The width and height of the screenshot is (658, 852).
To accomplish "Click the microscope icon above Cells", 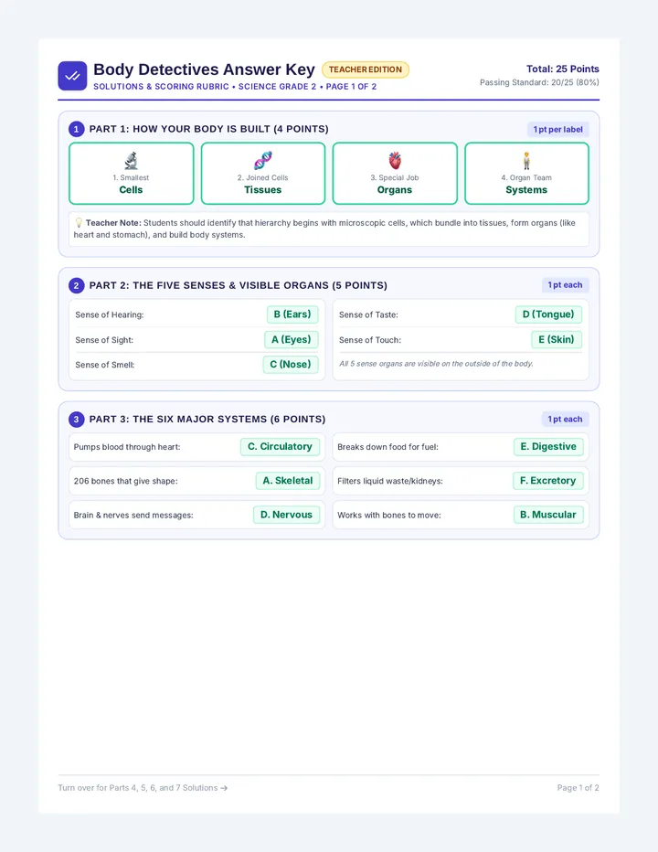I will (x=131, y=161).
